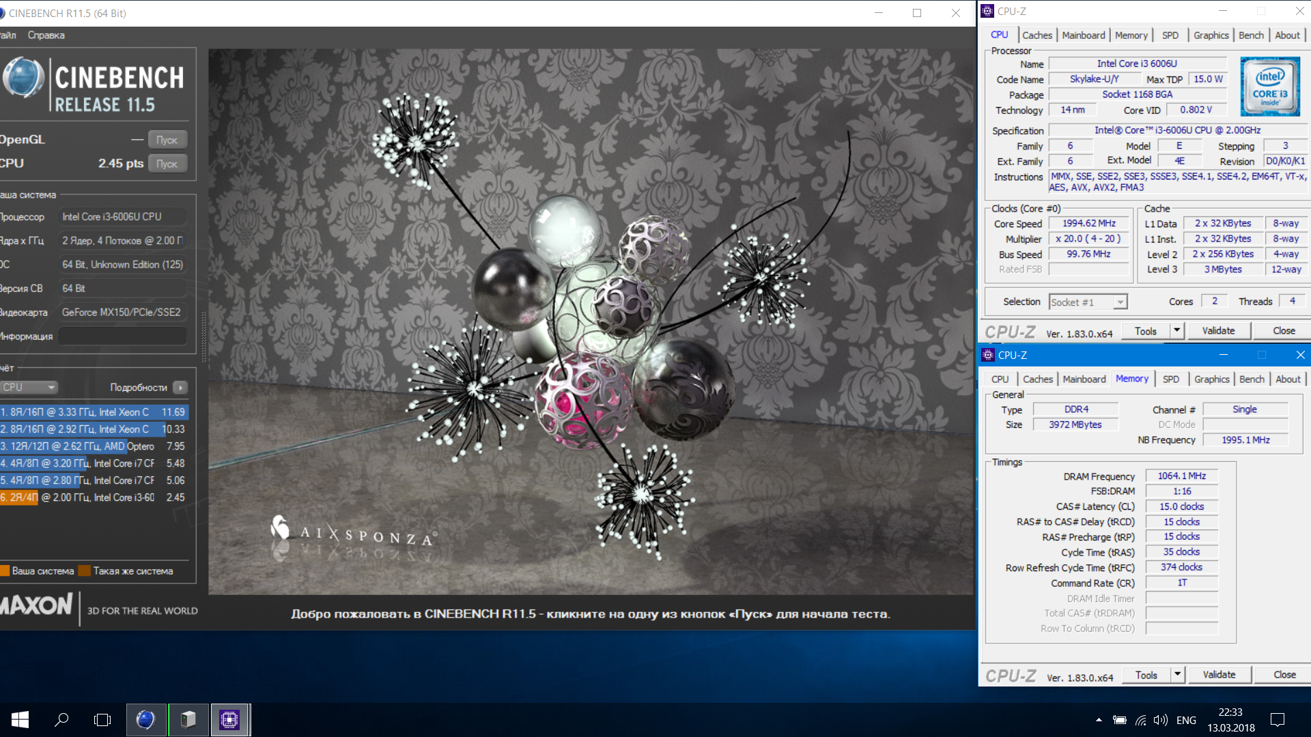Click Validate in top CPU-Z
The image size is (1311, 737).
point(1218,331)
